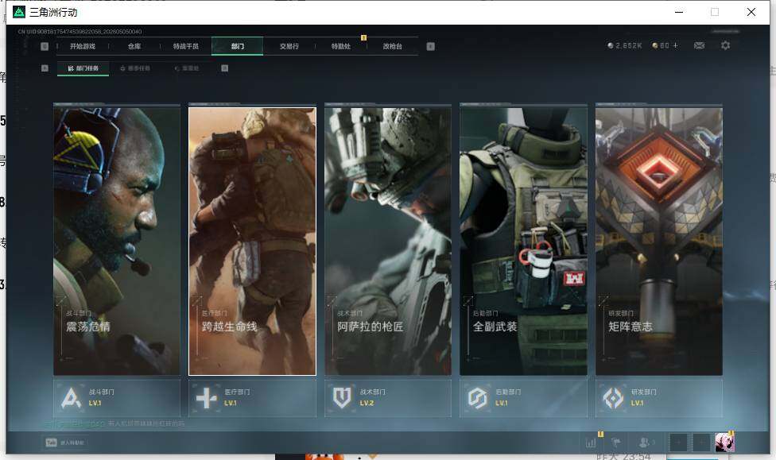Switch to the 交易行 tab
Viewport: 776px width, 460px height.
tap(289, 47)
